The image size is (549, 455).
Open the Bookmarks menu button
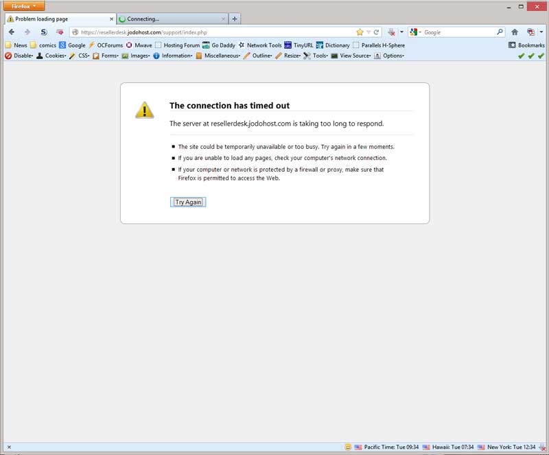526,45
